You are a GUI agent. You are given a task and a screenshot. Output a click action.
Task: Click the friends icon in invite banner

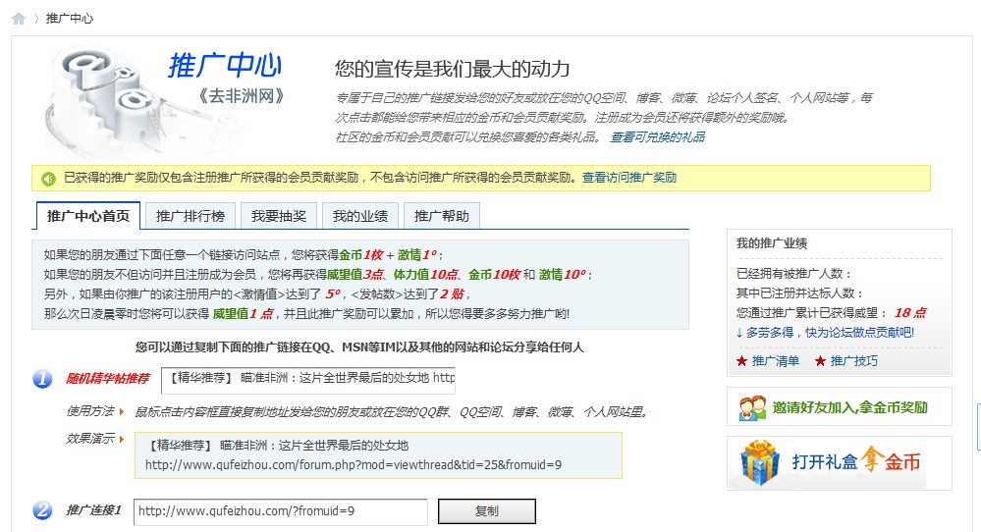pyautogui.click(x=752, y=407)
